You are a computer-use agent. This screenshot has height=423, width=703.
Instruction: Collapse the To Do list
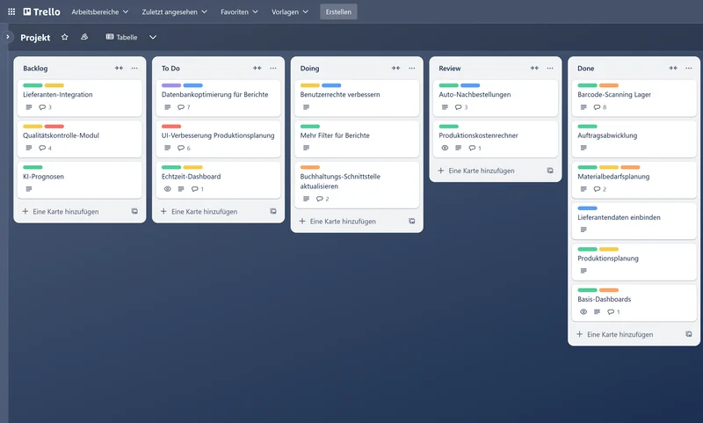click(257, 69)
